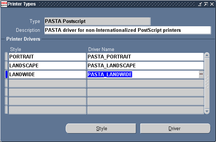216x142 pixels.
Task: Minimize the Printer Types window
Action: coord(200,4)
